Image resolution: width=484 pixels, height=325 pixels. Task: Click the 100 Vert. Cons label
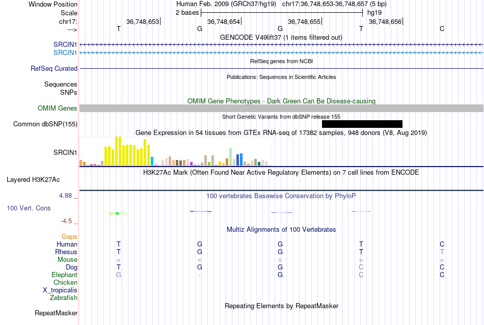[29, 208]
